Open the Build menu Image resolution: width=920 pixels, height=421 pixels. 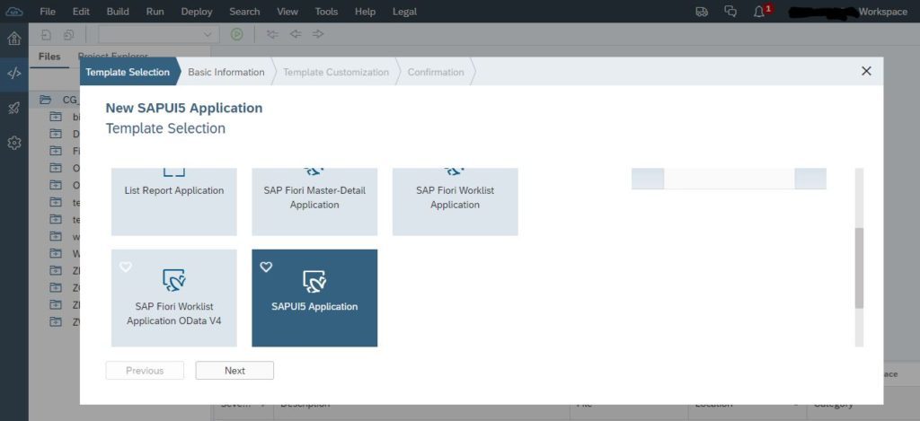118,12
